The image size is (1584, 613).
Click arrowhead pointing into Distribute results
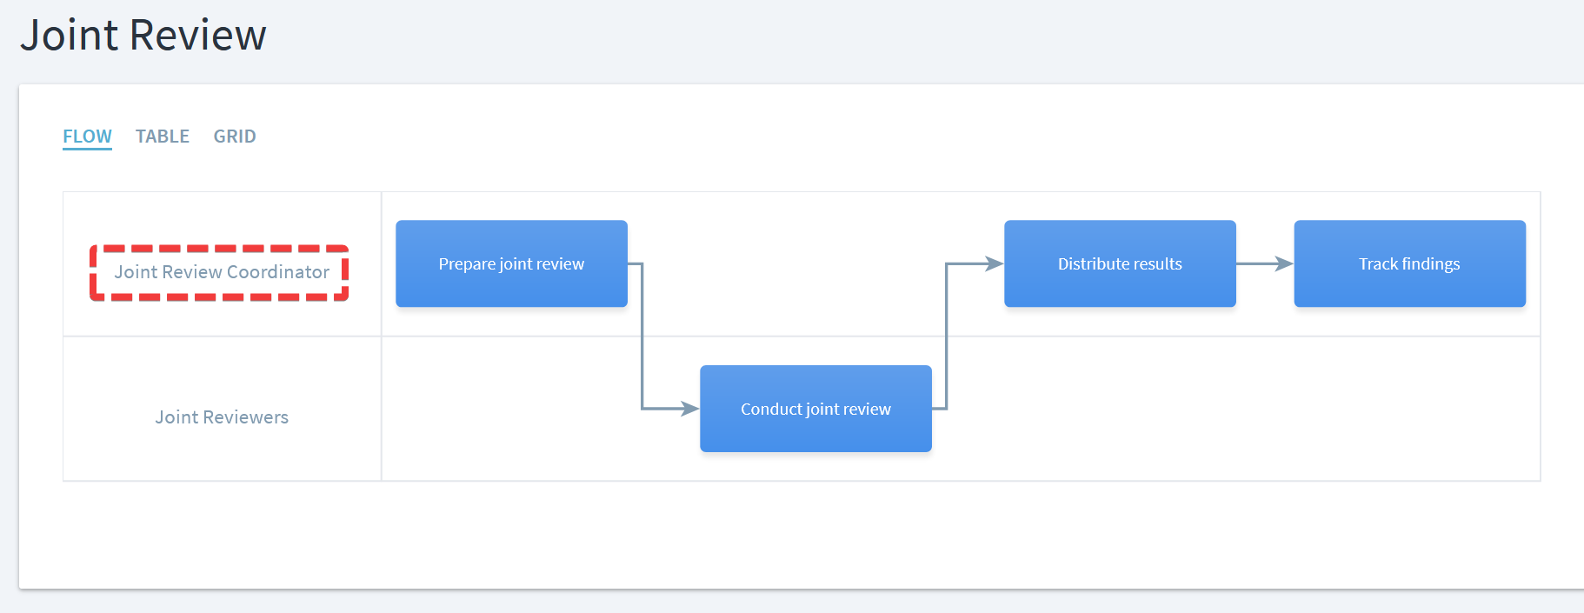tap(994, 263)
